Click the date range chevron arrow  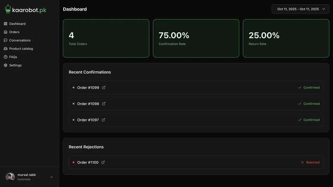[323, 9]
